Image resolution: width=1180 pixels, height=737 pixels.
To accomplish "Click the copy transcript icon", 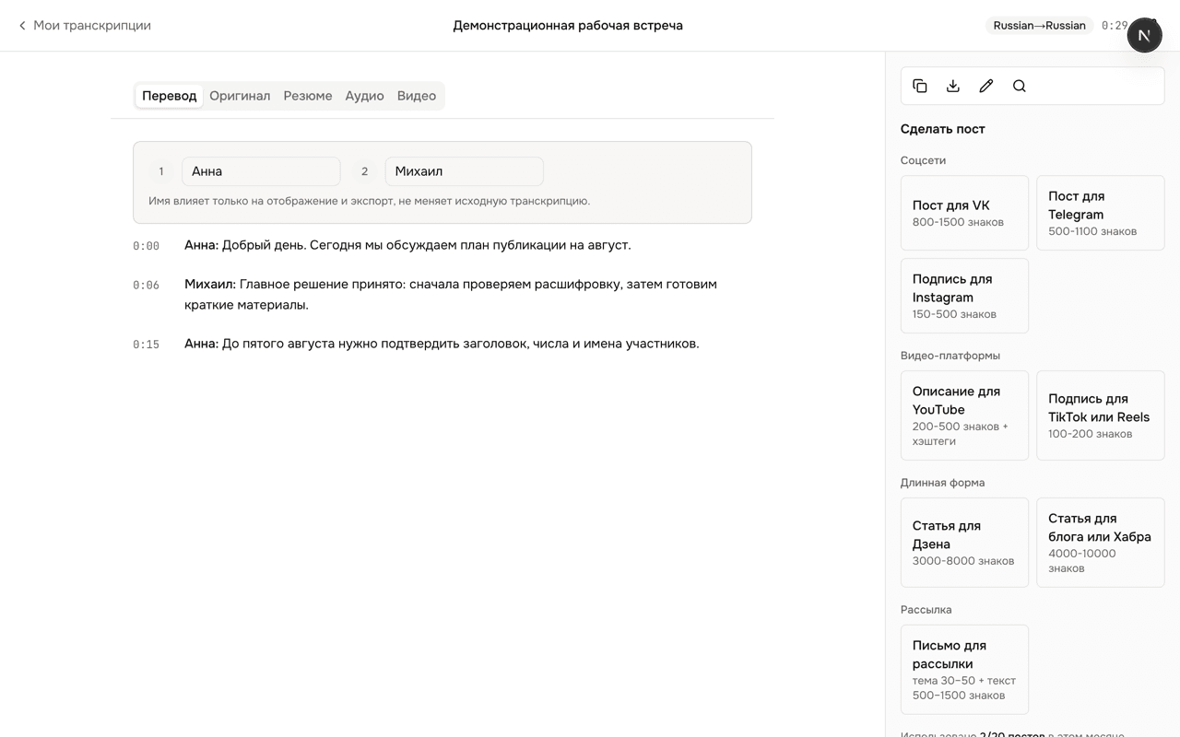I will pos(920,86).
